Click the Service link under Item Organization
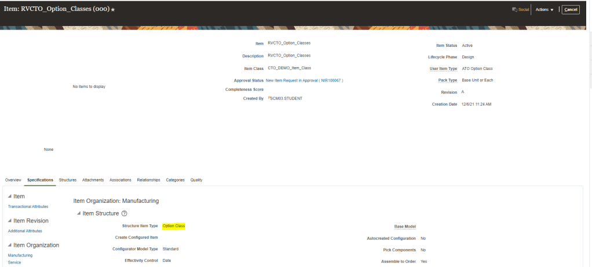The image size is (592, 267). tap(15, 262)
